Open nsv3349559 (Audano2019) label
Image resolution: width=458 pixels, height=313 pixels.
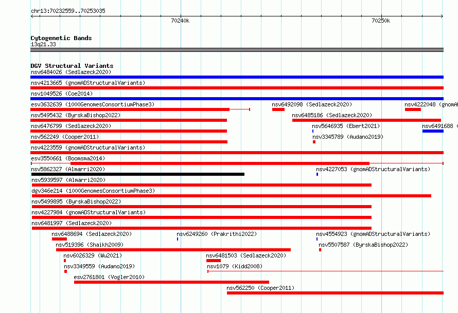[x=99, y=266]
